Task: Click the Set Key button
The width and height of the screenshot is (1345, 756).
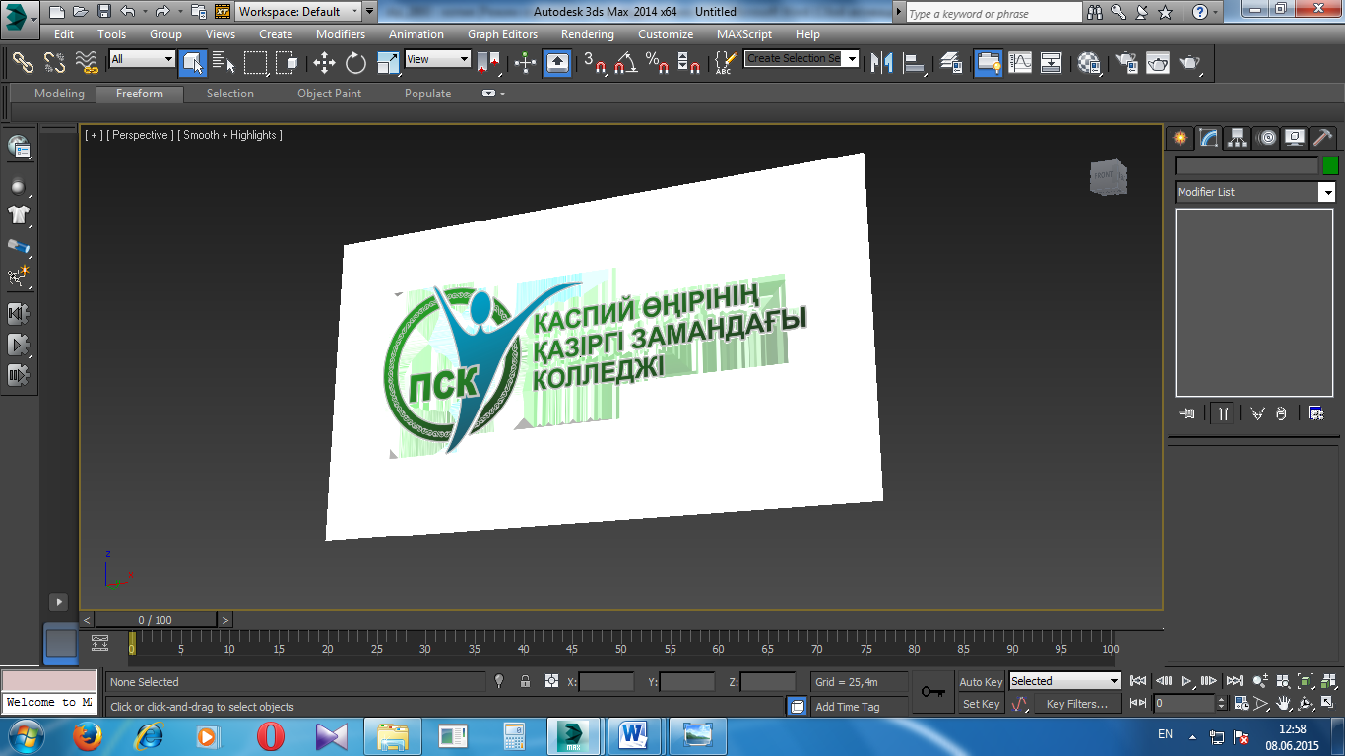Action: (981, 705)
